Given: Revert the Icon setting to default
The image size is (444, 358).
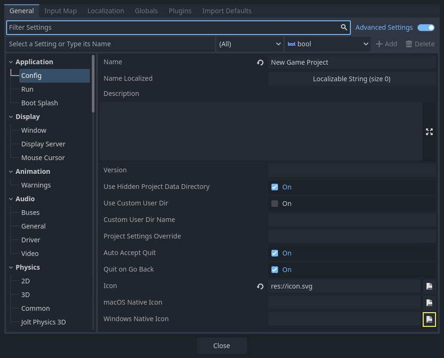Looking at the screenshot, I should tap(259, 286).
